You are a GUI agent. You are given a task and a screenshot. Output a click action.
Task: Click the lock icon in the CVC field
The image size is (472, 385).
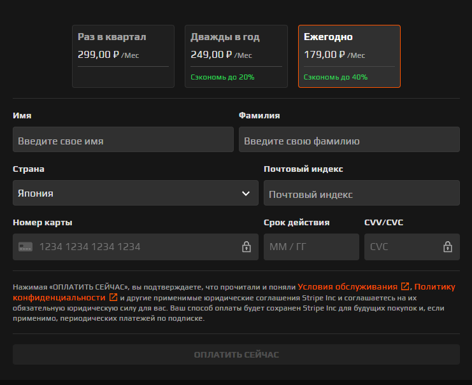pyautogui.click(x=448, y=247)
